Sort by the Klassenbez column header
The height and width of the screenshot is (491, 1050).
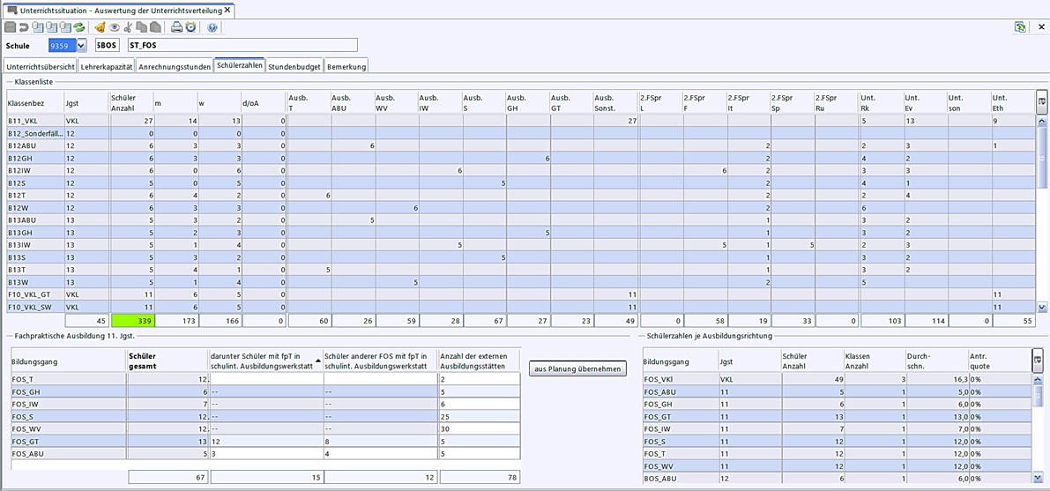coord(34,104)
